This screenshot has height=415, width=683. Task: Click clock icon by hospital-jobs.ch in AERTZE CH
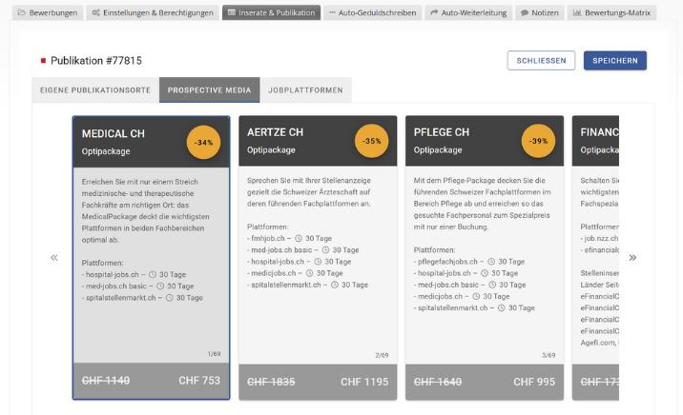click(x=318, y=262)
